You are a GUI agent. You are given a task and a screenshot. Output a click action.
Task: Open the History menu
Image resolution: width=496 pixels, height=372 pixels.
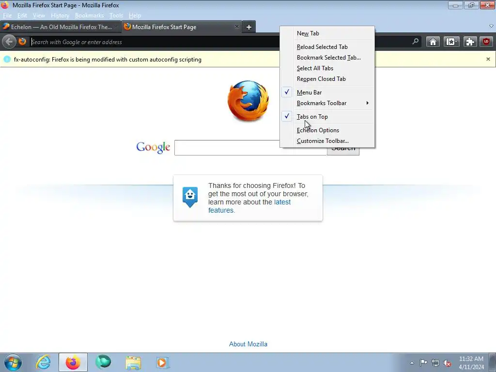60,15
